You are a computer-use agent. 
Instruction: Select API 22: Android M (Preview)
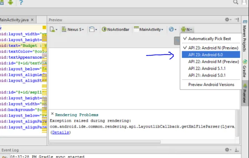[211, 62]
